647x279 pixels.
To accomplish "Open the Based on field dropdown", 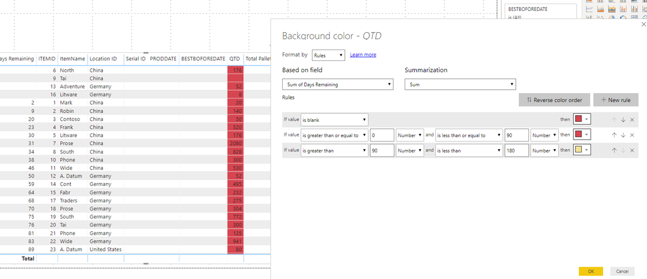I will click(x=337, y=85).
